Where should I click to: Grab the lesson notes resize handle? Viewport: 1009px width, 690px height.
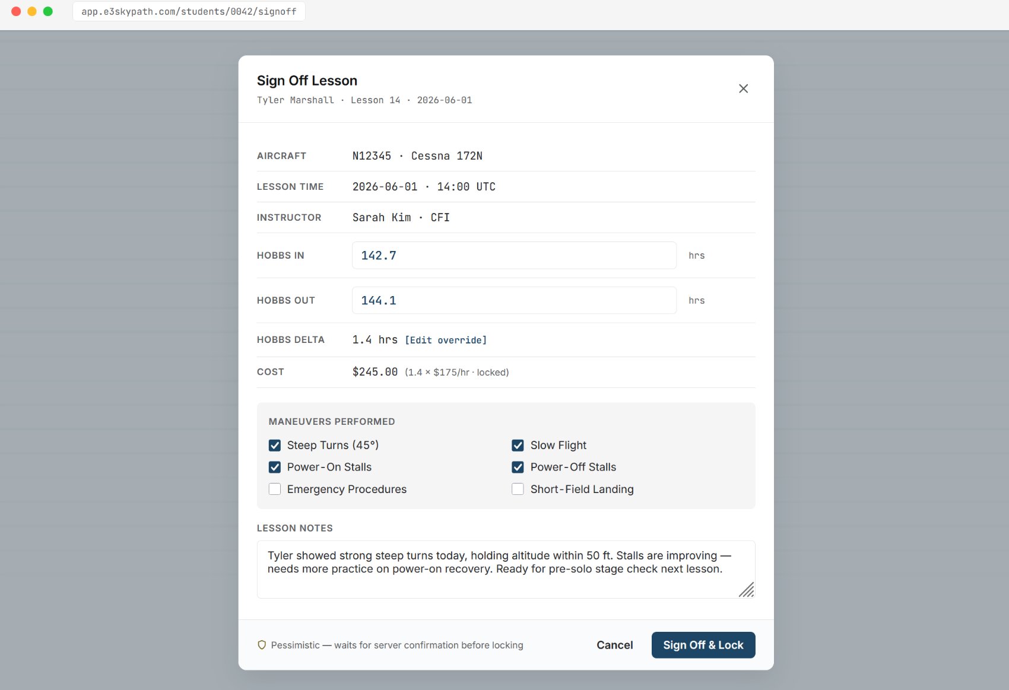pos(747,590)
